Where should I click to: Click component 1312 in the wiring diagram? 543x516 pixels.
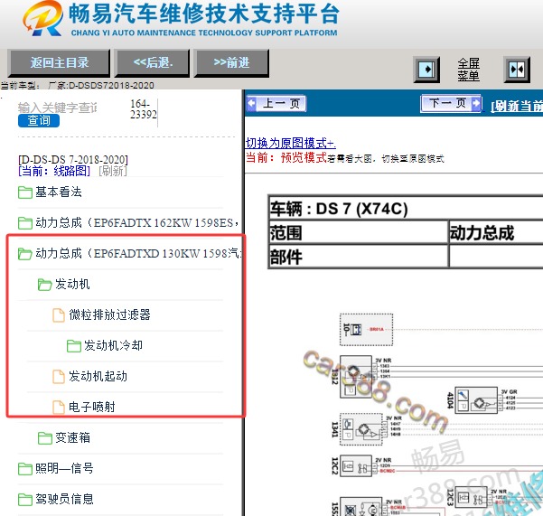click(356, 377)
